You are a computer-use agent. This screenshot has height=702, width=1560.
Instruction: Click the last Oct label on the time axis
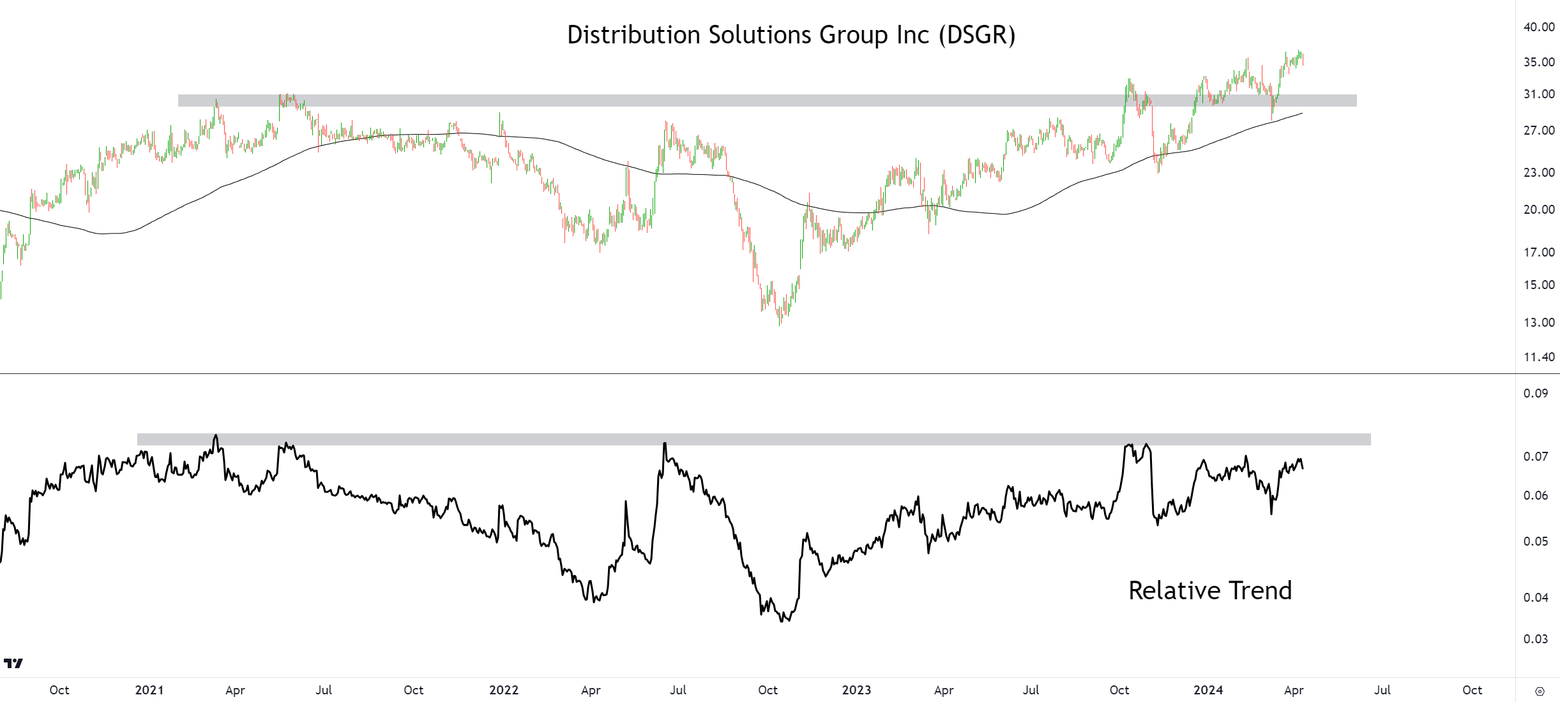coord(1473,690)
